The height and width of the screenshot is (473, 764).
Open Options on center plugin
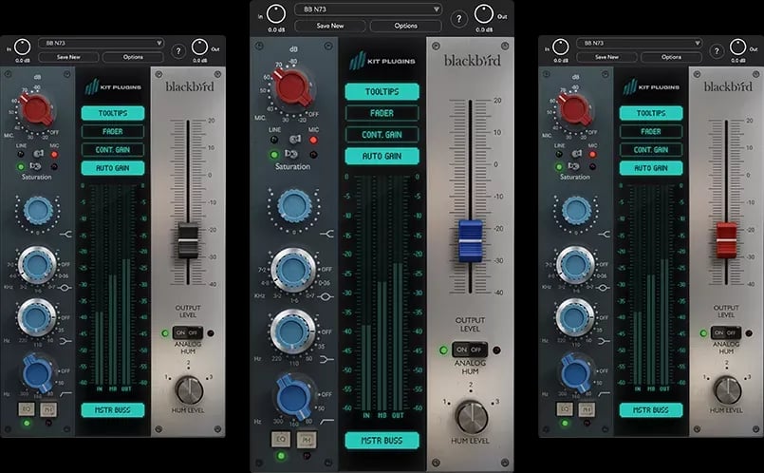click(x=406, y=26)
